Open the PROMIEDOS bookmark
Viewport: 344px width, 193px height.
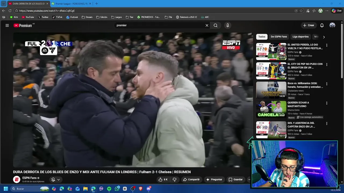coord(149,17)
